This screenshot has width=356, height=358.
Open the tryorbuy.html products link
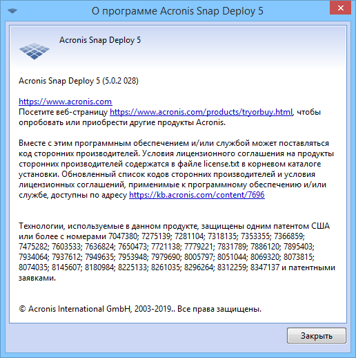point(201,112)
